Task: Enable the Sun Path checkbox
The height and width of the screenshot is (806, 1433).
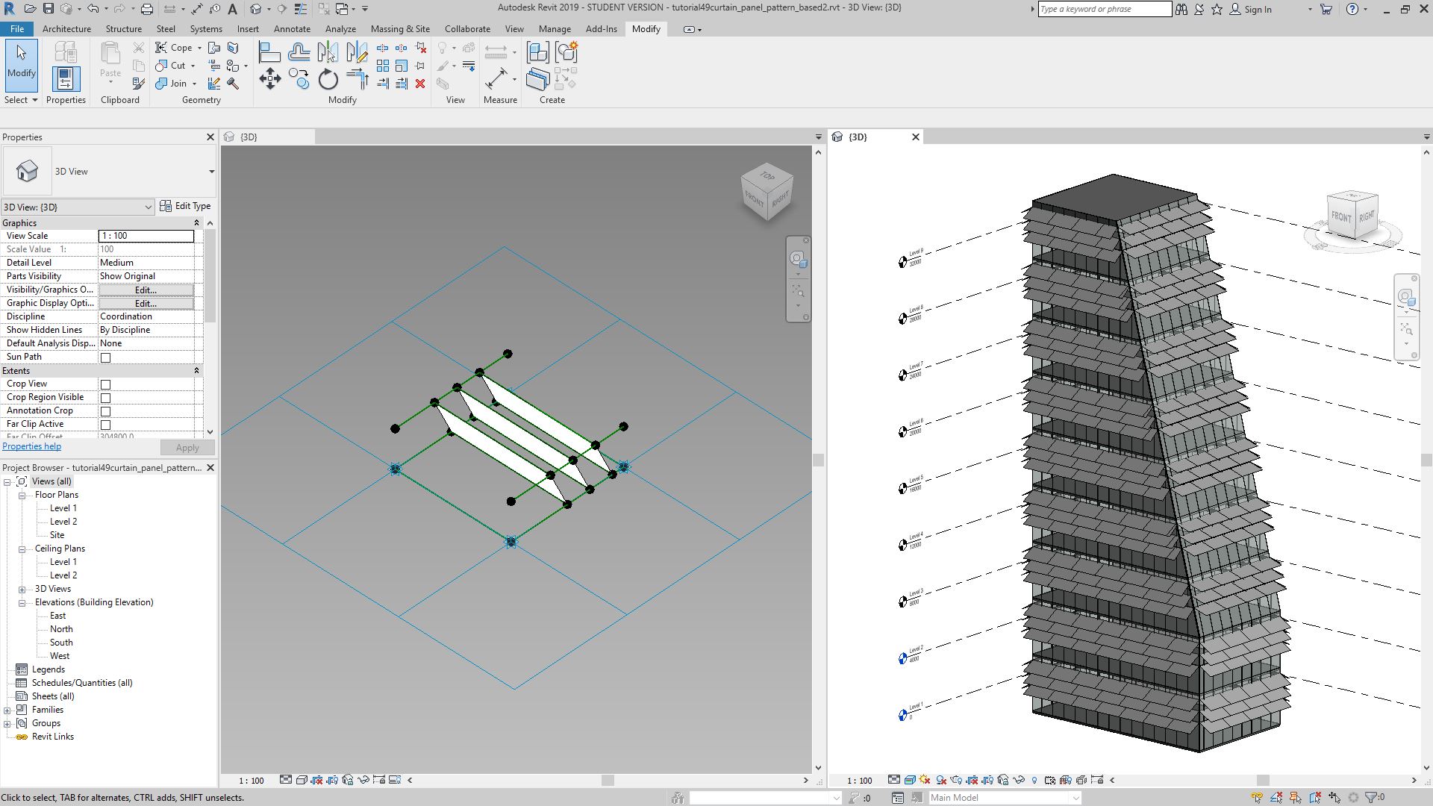Action: pos(105,357)
